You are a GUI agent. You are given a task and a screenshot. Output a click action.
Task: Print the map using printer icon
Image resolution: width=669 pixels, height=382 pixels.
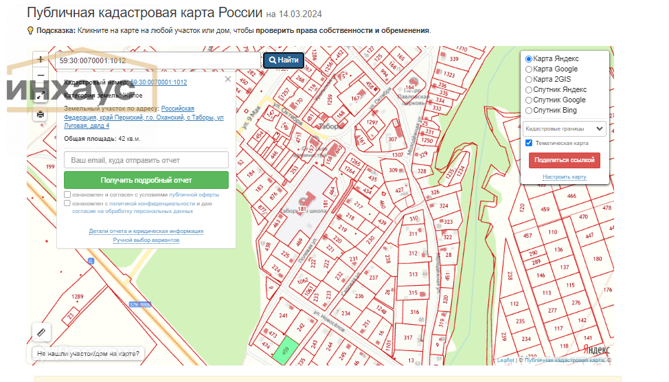point(41,114)
